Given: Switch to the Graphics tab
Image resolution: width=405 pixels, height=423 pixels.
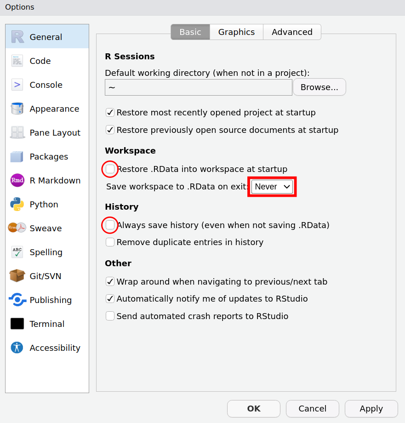Looking at the screenshot, I should (x=236, y=32).
